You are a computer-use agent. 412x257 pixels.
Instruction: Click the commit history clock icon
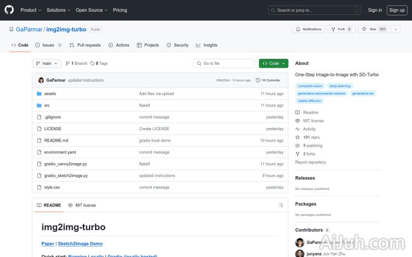(258, 80)
